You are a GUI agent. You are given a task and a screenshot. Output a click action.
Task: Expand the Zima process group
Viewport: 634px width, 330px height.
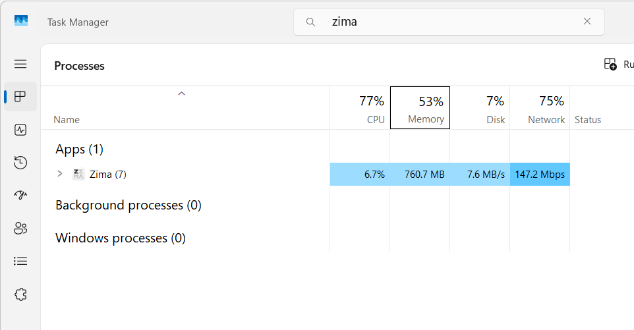[60, 174]
